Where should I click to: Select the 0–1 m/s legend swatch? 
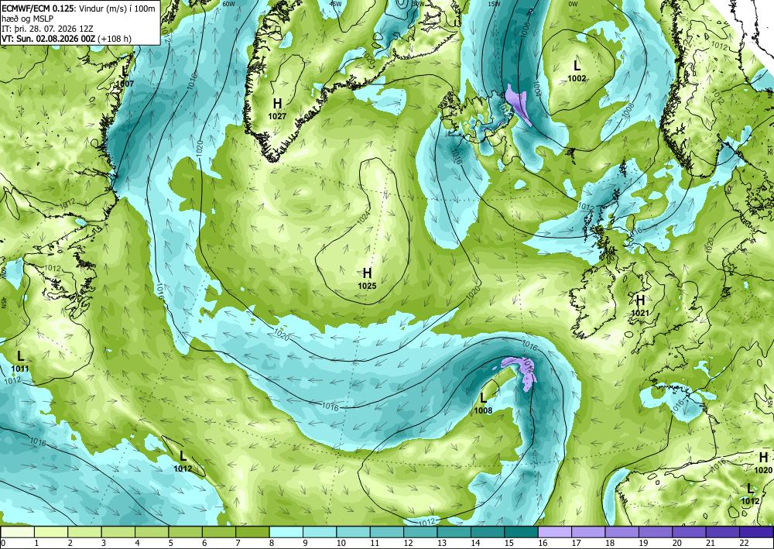pos(18,532)
